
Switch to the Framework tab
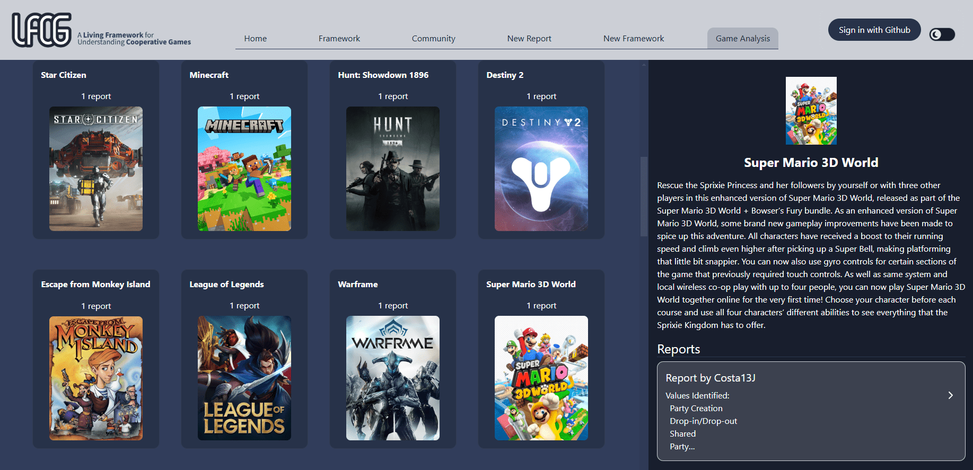point(339,39)
